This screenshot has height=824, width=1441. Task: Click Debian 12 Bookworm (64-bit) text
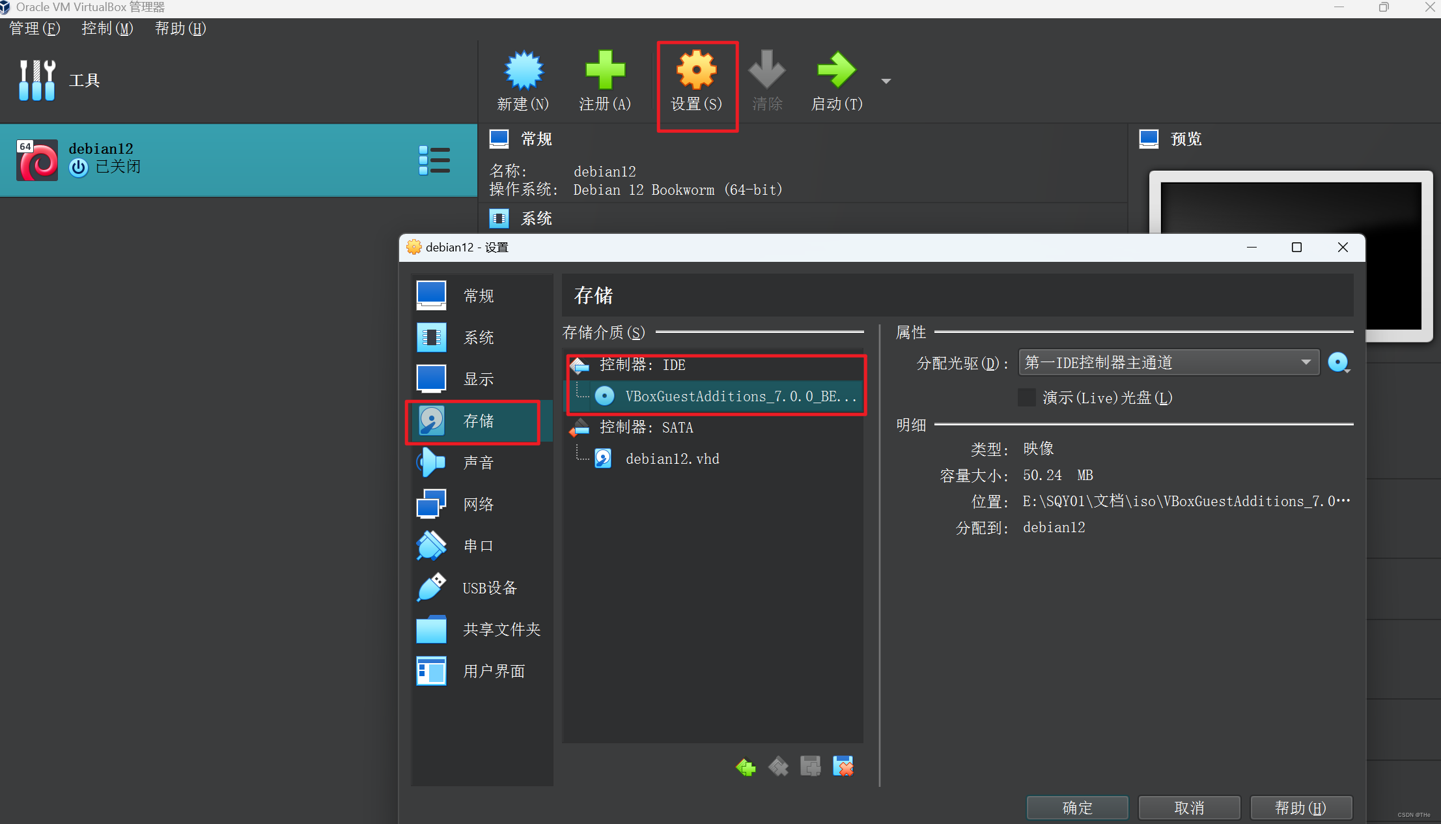tap(678, 190)
